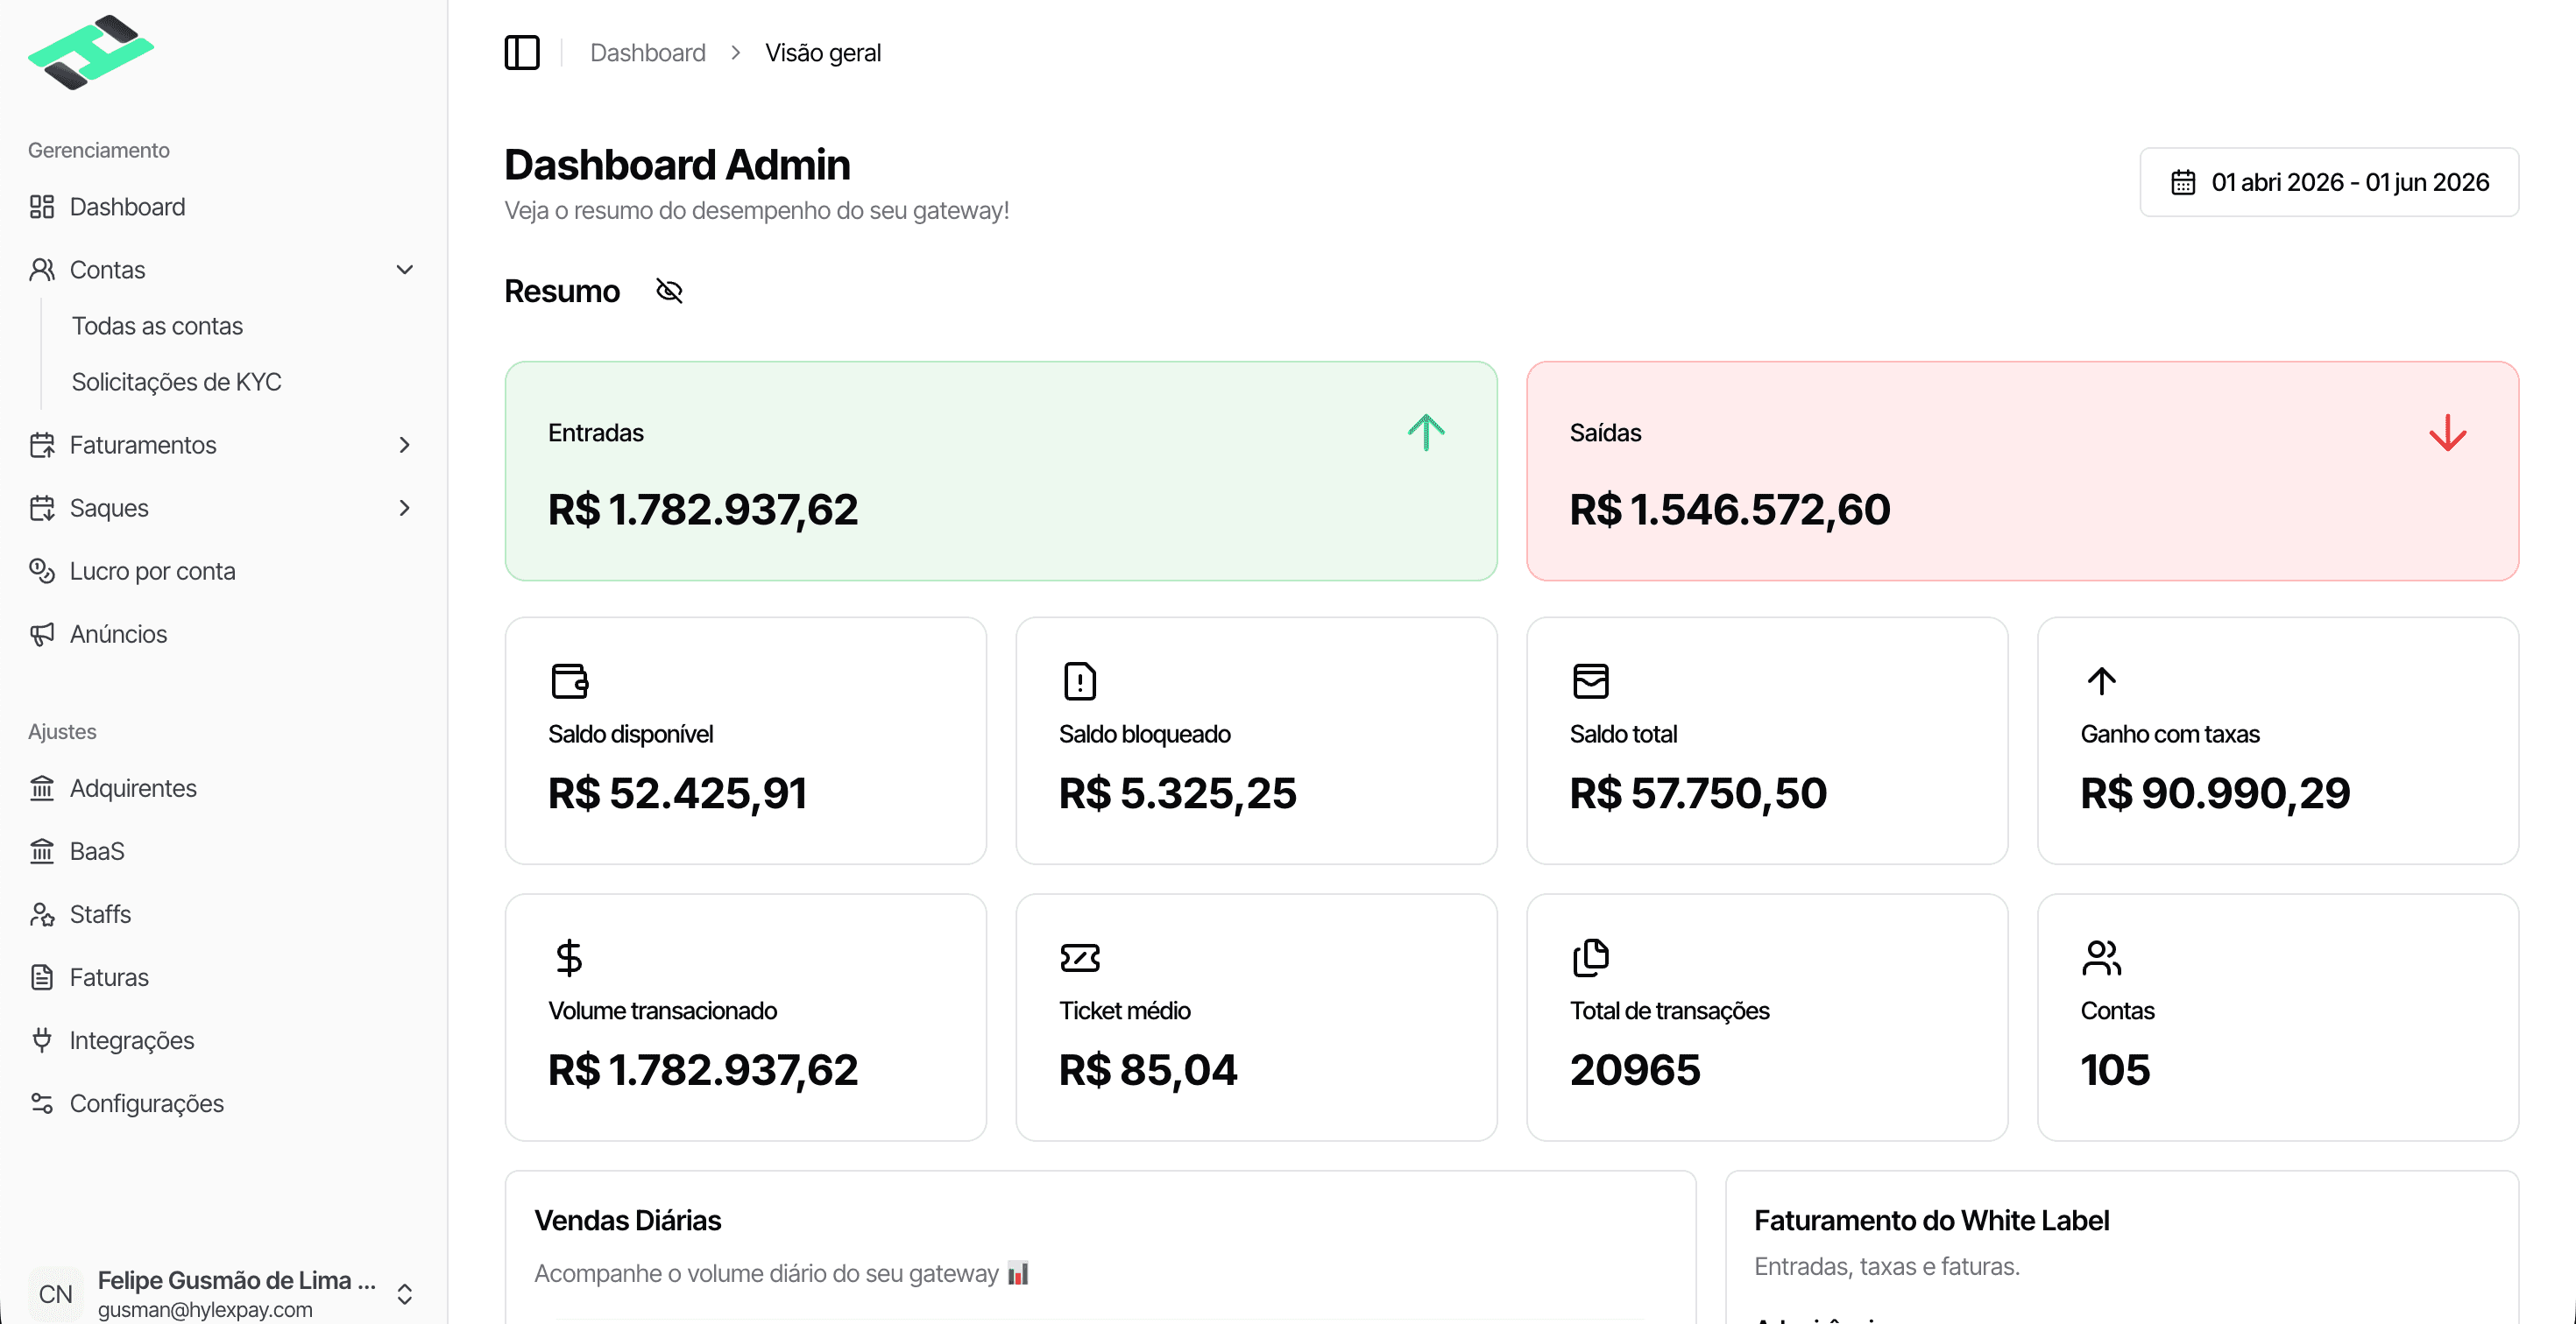
Task: Click the HylexPay logo
Action: click(x=91, y=52)
